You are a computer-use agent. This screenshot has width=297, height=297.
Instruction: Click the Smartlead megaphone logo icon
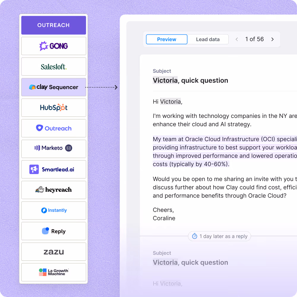34,169
